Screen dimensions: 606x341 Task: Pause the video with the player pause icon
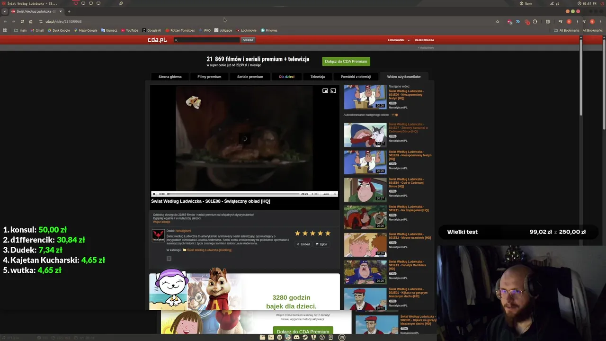click(154, 194)
